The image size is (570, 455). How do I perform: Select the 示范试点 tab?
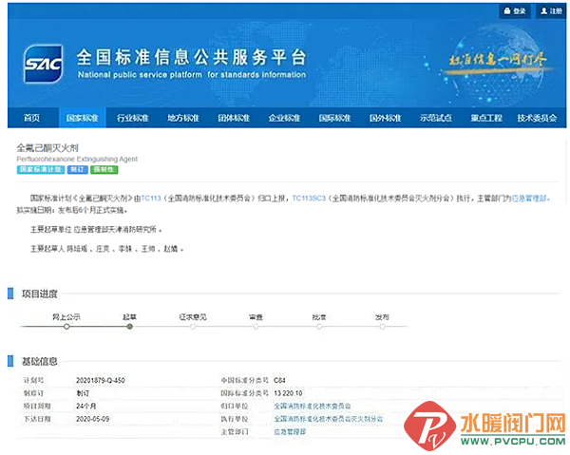point(436,118)
